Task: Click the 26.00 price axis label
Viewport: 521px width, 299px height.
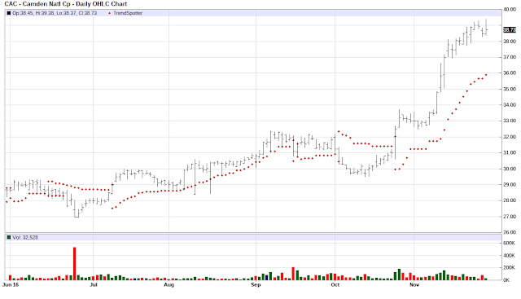Action: pos(510,232)
